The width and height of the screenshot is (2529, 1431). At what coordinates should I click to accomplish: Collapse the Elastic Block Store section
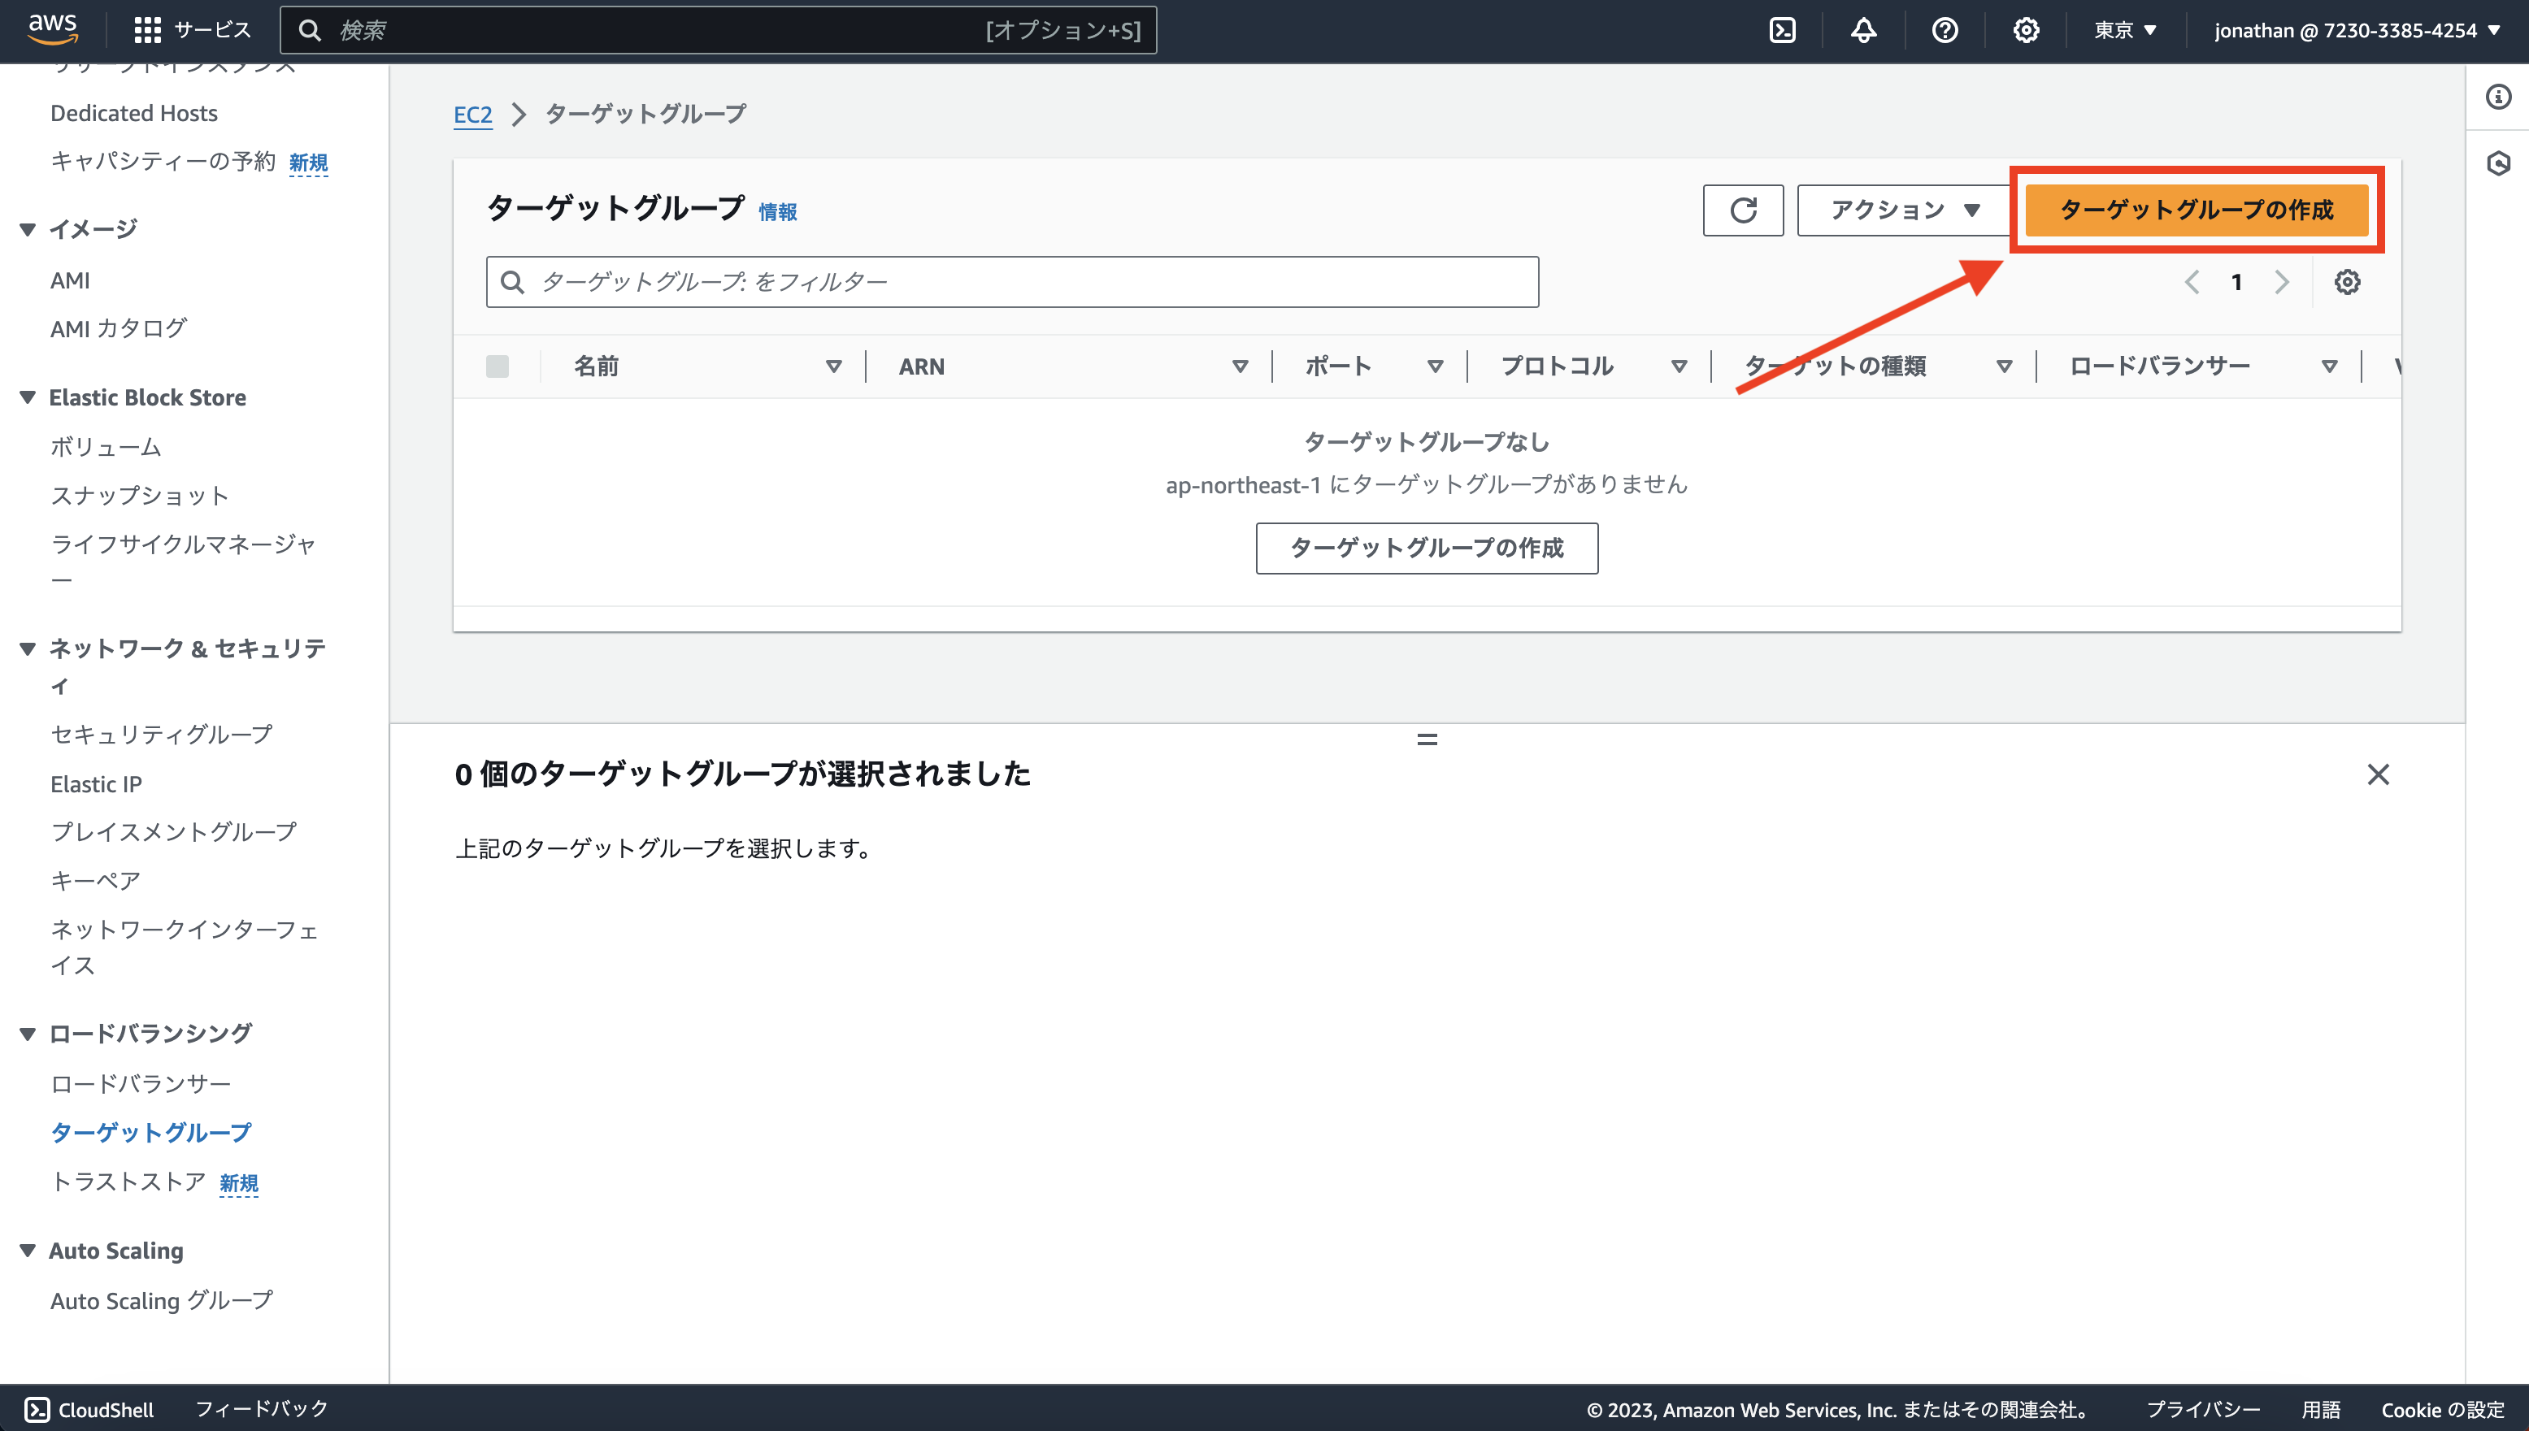click(28, 396)
